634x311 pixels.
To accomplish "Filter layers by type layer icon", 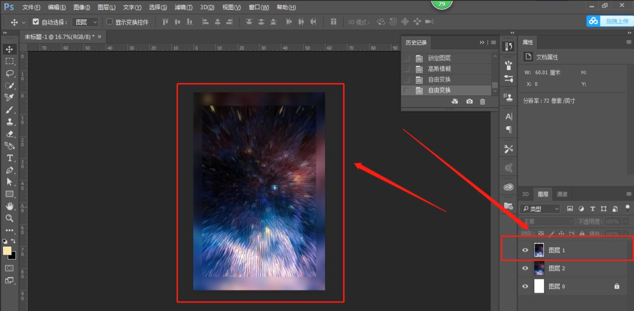I will [x=593, y=208].
